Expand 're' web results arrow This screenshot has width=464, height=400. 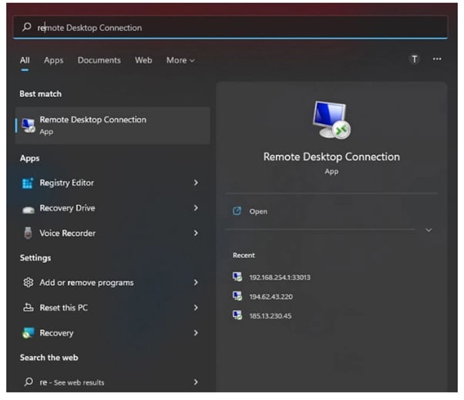coord(196,382)
